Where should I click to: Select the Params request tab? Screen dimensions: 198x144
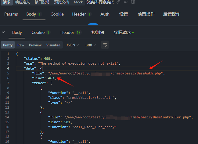(11, 14)
